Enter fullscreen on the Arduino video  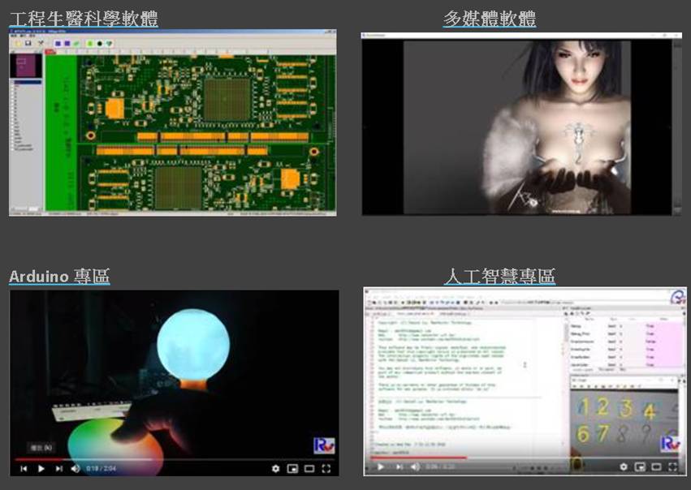326,468
